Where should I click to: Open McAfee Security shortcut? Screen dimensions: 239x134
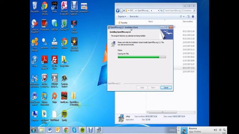(x=44, y=80)
